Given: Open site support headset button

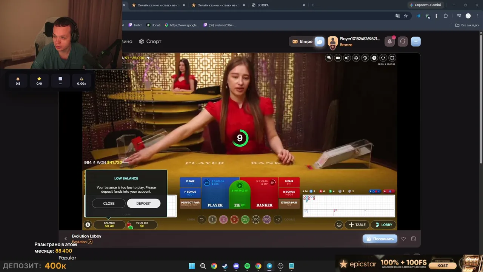Looking at the screenshot, I should click(403, 42).
